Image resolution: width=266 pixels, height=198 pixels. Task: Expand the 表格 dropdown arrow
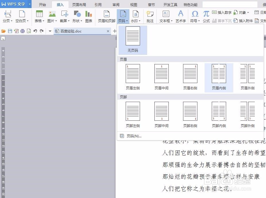coord(43,21)
